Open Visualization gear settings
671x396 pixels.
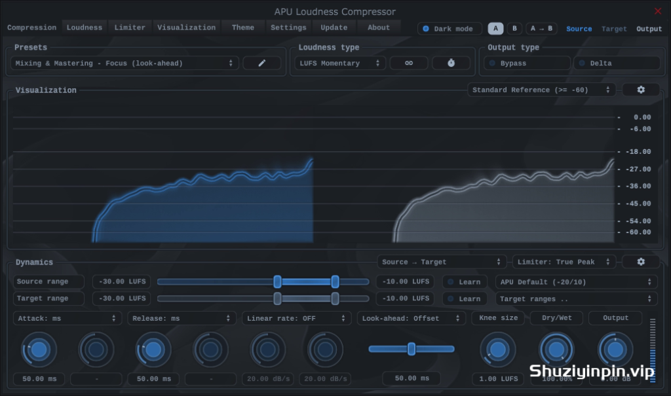click(x=641, y=90)
